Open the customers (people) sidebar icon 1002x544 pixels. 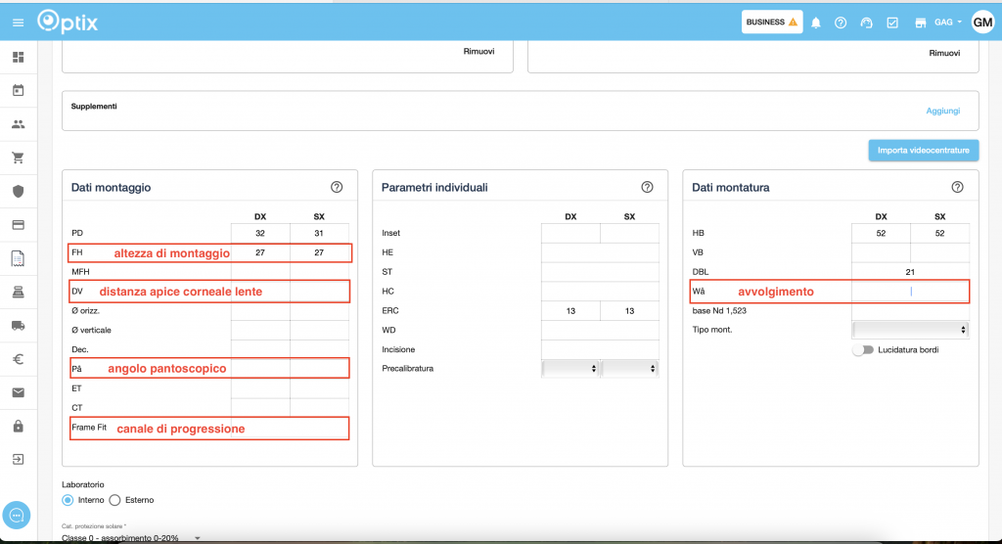[18, 124]
